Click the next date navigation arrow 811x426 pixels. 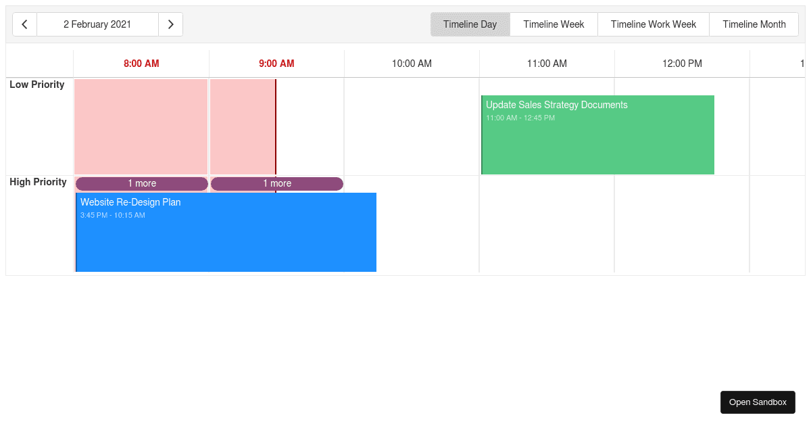click(x=171, y=24)
